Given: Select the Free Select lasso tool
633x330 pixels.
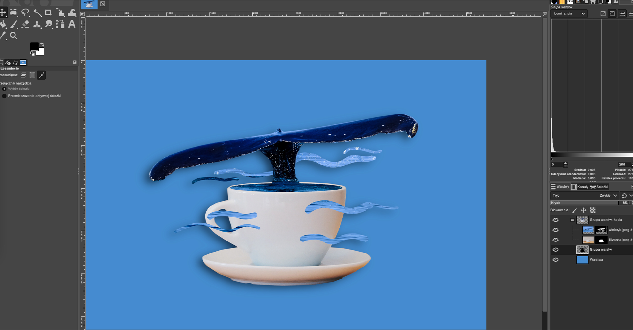Looking at the screenshot, I should (x=25, y=13).
